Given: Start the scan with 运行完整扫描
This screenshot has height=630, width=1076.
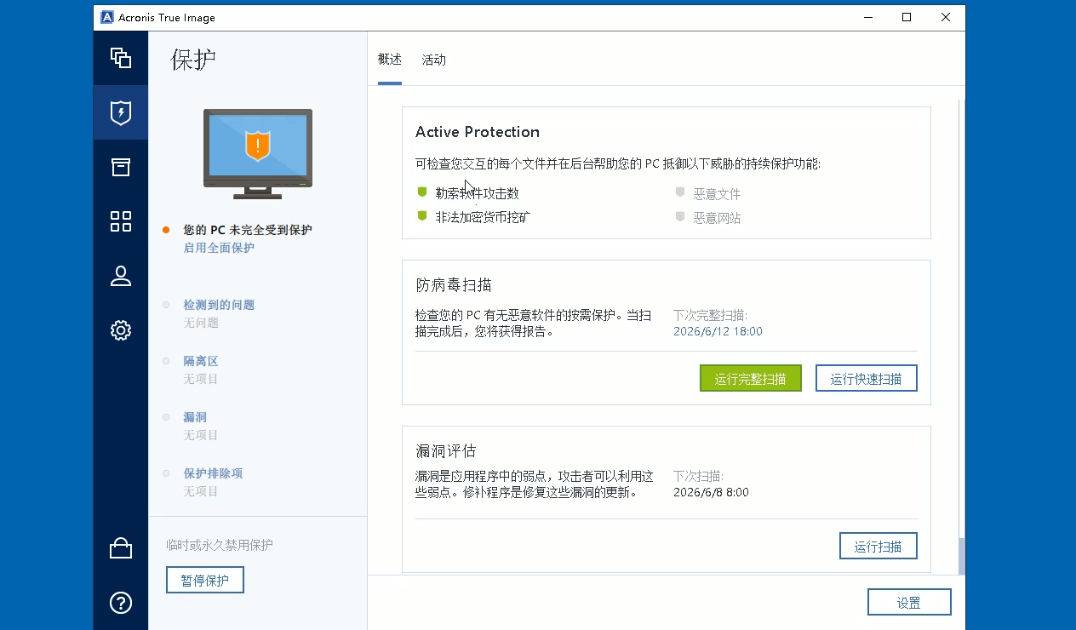Looking at the screenshot, I should tap(751, 379).
